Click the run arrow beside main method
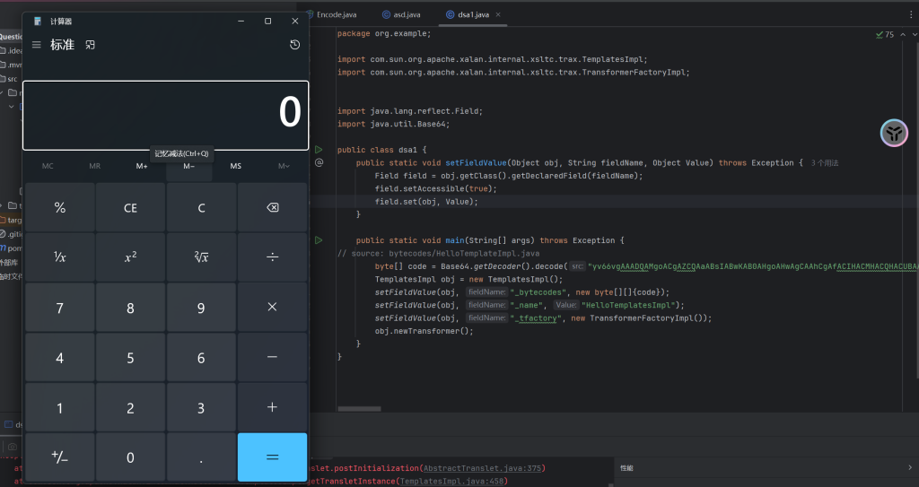919x487 pixels. (x=318, y=240)
